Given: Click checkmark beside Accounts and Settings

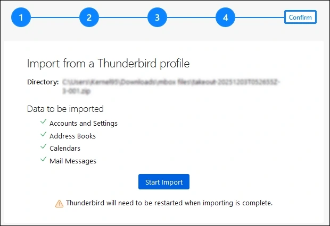Looking at the screenshot, I should click(x=43, y=121).
